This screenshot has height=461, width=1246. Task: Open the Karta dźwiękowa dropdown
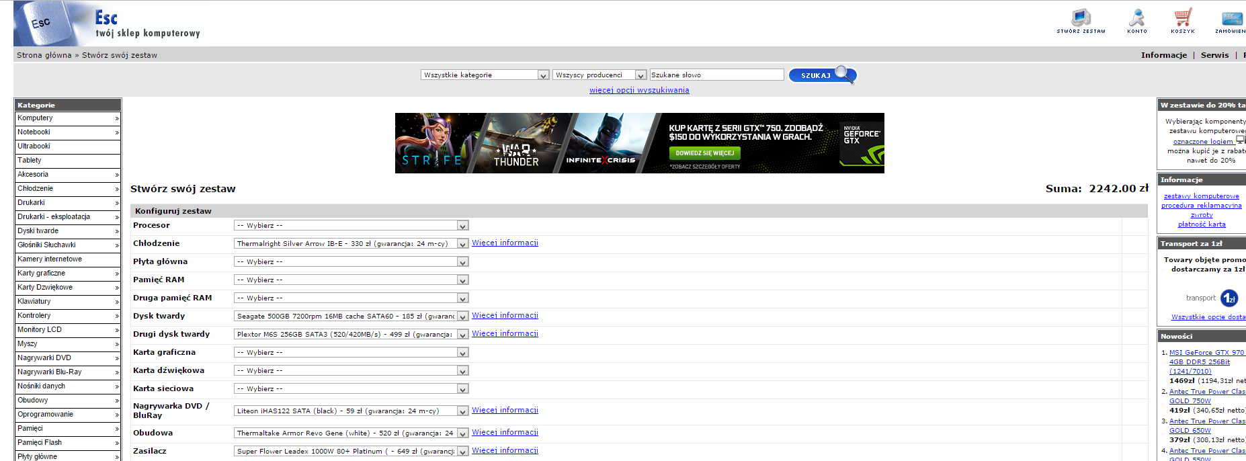click(351, 371)
